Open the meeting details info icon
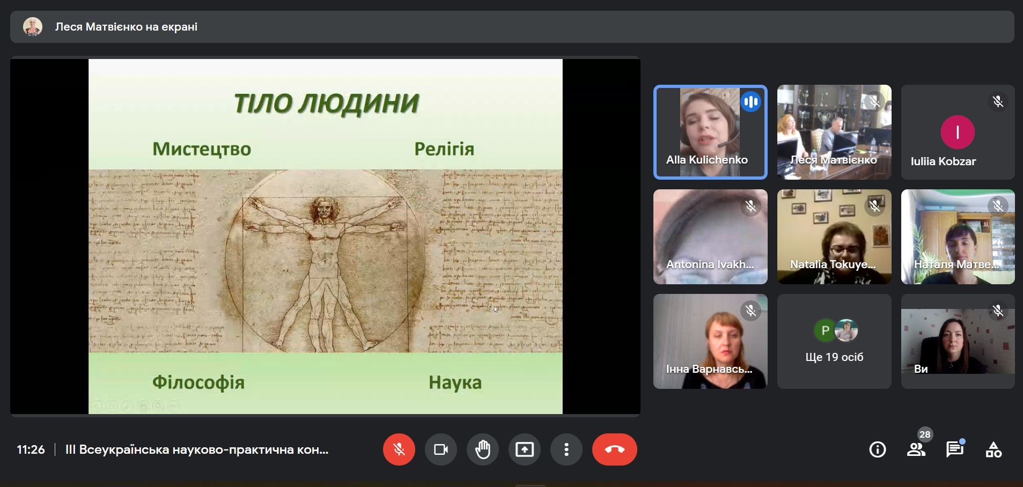The width and height of the screenshot is (1023, 487). click(878, 449)
